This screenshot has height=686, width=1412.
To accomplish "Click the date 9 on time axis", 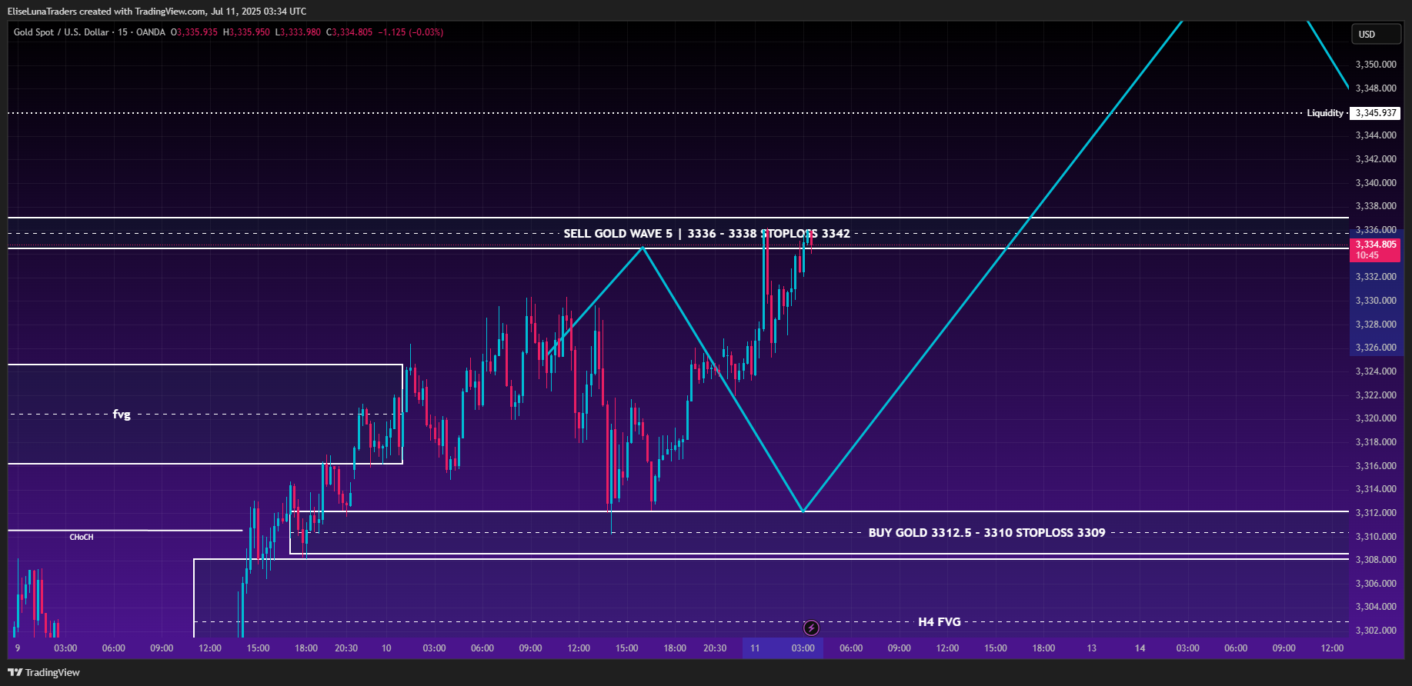I will pos(18,648).
